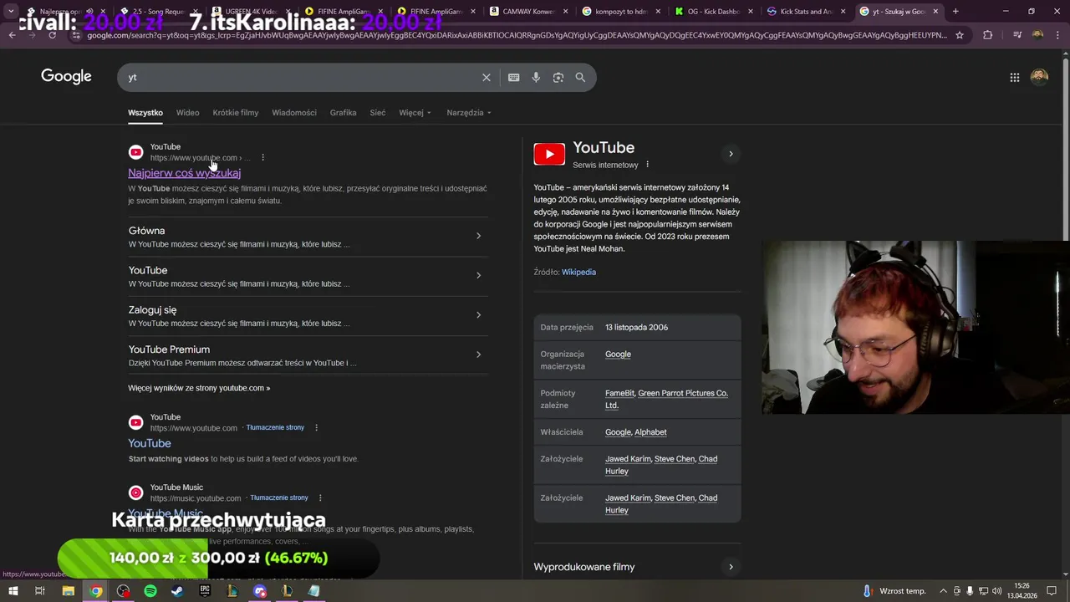Switch to the Wideo results tab

(187, 113)
